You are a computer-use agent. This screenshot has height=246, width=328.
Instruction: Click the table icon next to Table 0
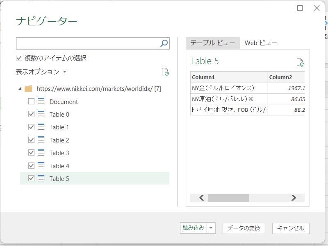click(x=41, y=114)
